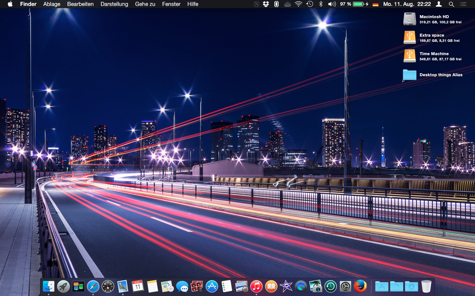475x296 pixels.
Task: Open Spotlight search magnifier
Action: pos(451,4)
